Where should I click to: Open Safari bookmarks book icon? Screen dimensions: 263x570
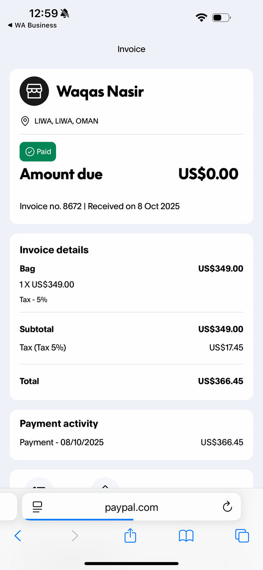click(186, 536)
